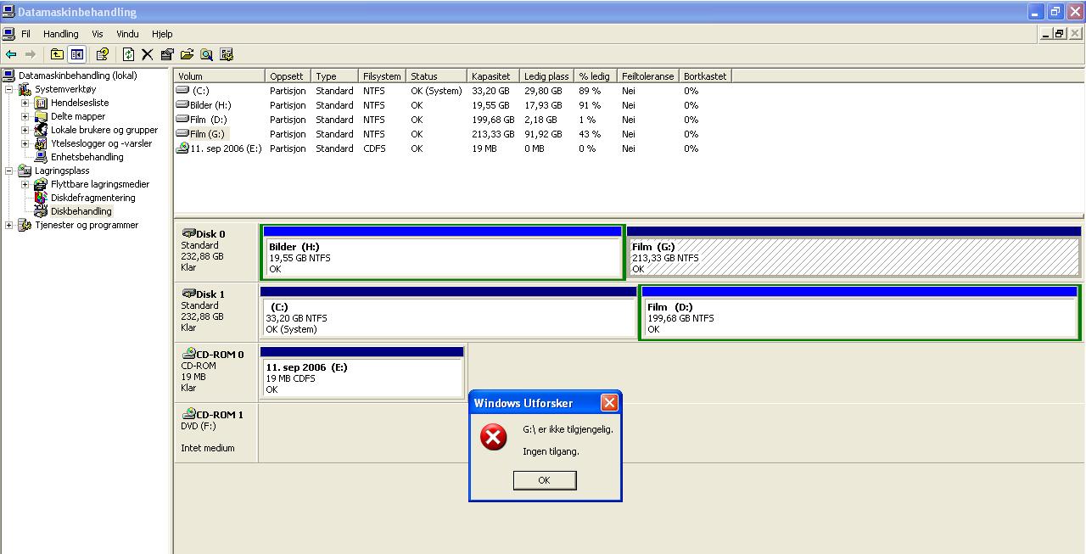
Task: Click OK in the Windows Utforsker dialog
Action: click(545, 480)
